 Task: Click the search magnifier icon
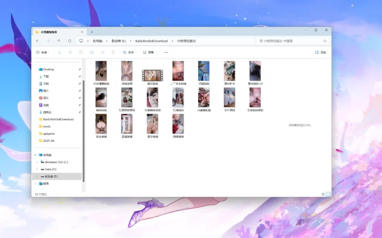(325, 41)
